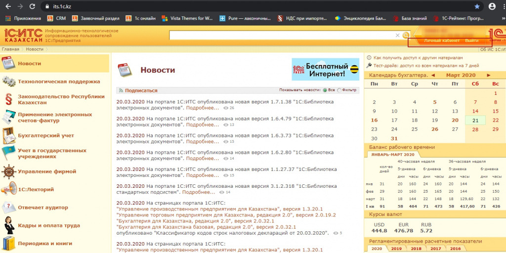506x253 pixels.
Task: Select the 2020 indicators tab
Action: (x=376, y=249)
